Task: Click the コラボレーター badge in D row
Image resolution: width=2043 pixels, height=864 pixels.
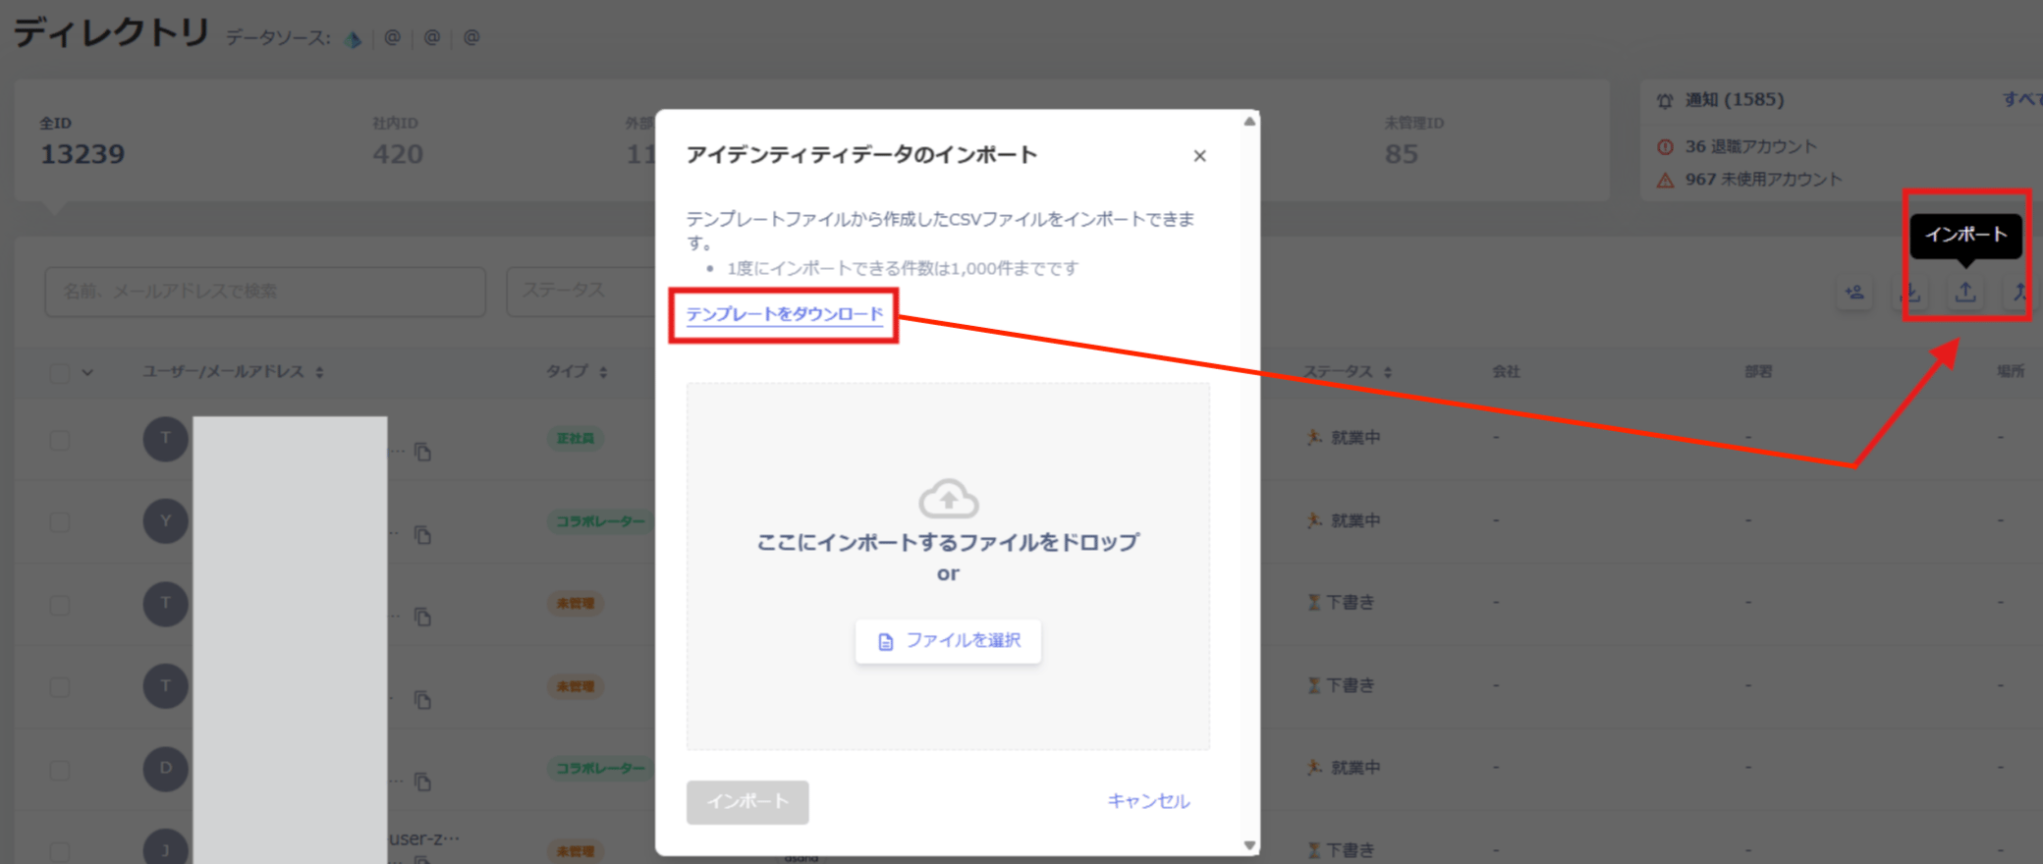Action: click(600, 768)
